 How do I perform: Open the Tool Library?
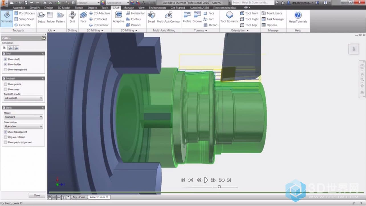(272, 13)
